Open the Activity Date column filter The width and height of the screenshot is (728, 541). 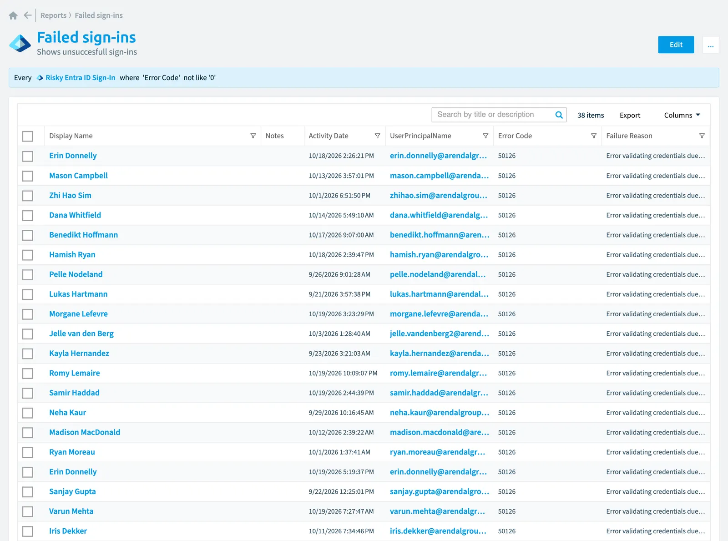coord(377,136)
